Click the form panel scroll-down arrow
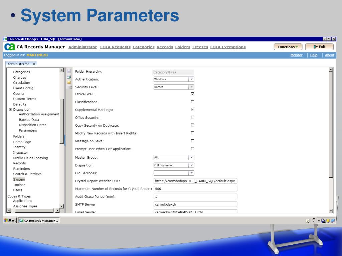 pos(331,211)
